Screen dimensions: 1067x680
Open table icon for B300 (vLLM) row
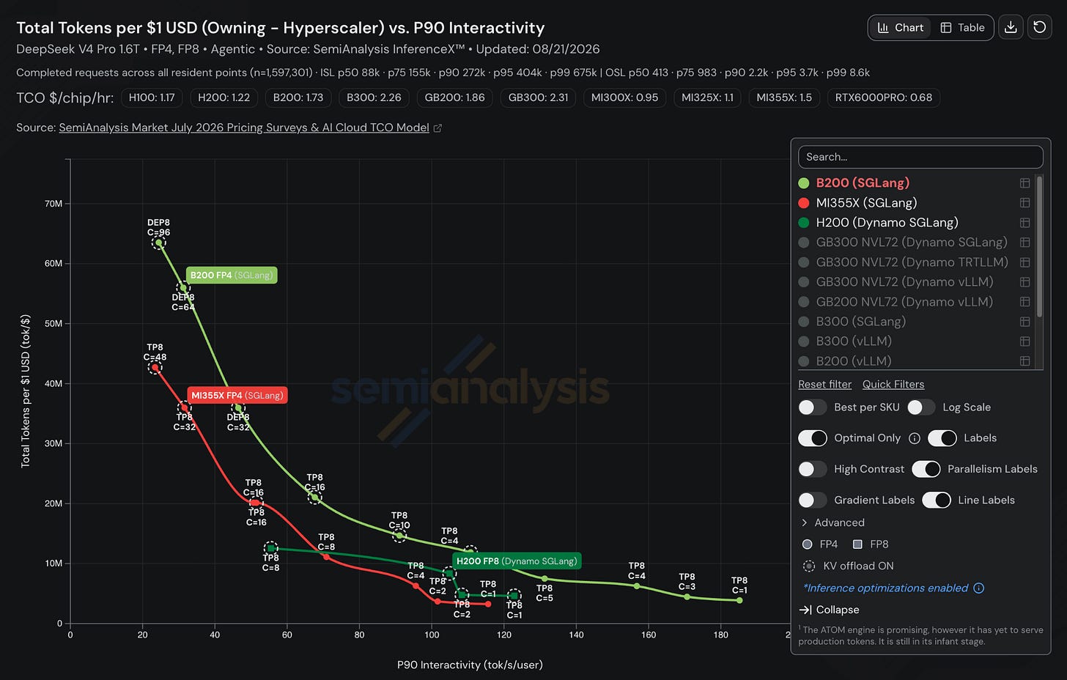(1024, 341)
